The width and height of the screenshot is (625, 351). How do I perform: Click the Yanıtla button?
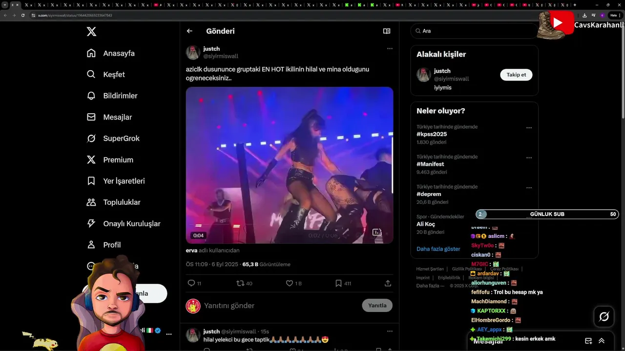coord(377,305)
